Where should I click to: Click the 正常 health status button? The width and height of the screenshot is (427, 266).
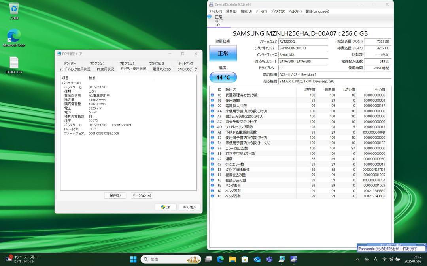[223, 53]
